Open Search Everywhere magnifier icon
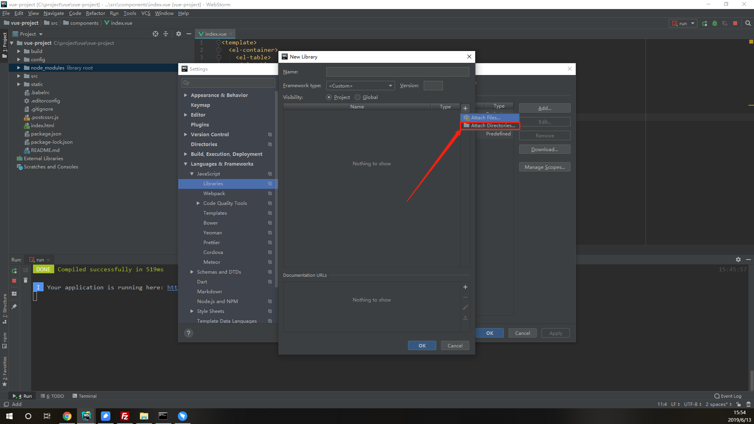This screenshot has height=424, width=754. 748,23
